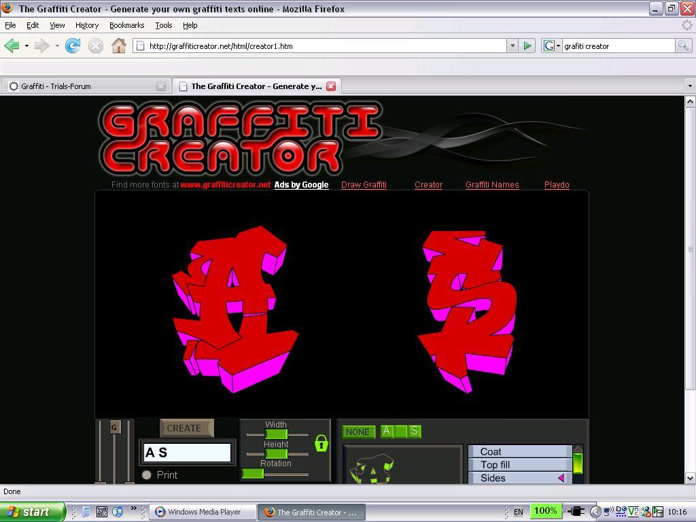
Task: Open the EN language indicator
Action: pos(518,512)
